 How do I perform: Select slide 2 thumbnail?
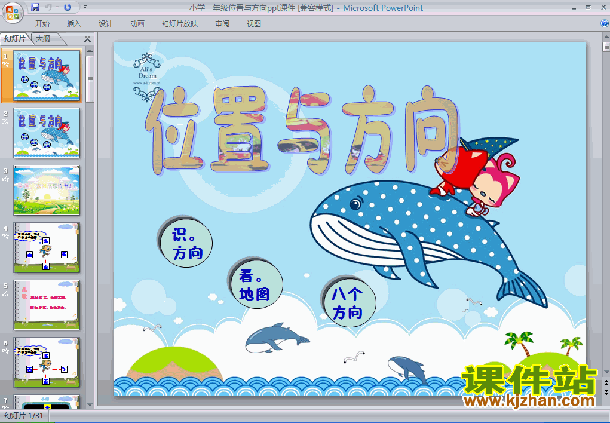pos(47,133)
